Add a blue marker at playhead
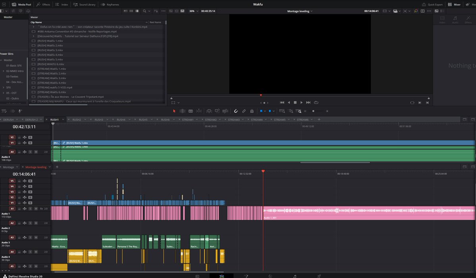 click(270, 111)
